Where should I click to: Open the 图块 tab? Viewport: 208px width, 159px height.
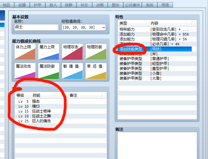pos(115,5)
